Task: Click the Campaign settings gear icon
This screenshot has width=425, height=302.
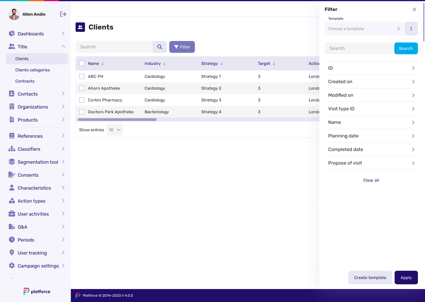Action: click(x=12, y=266)
